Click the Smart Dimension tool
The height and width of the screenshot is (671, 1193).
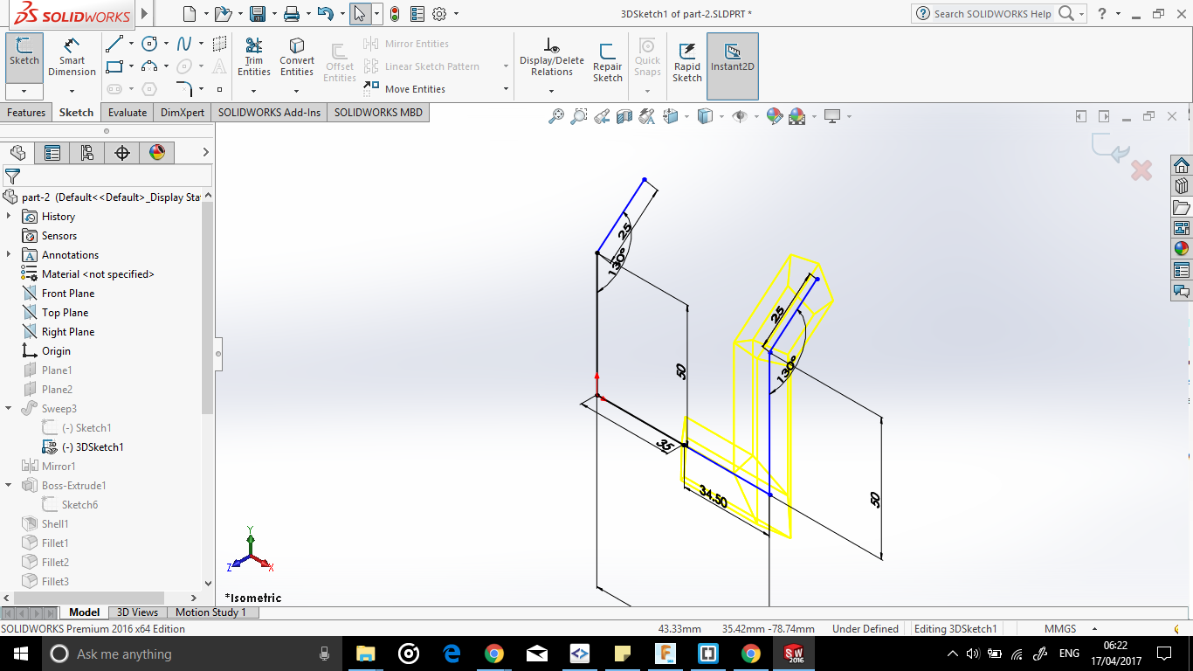click(x=72, y=58)
